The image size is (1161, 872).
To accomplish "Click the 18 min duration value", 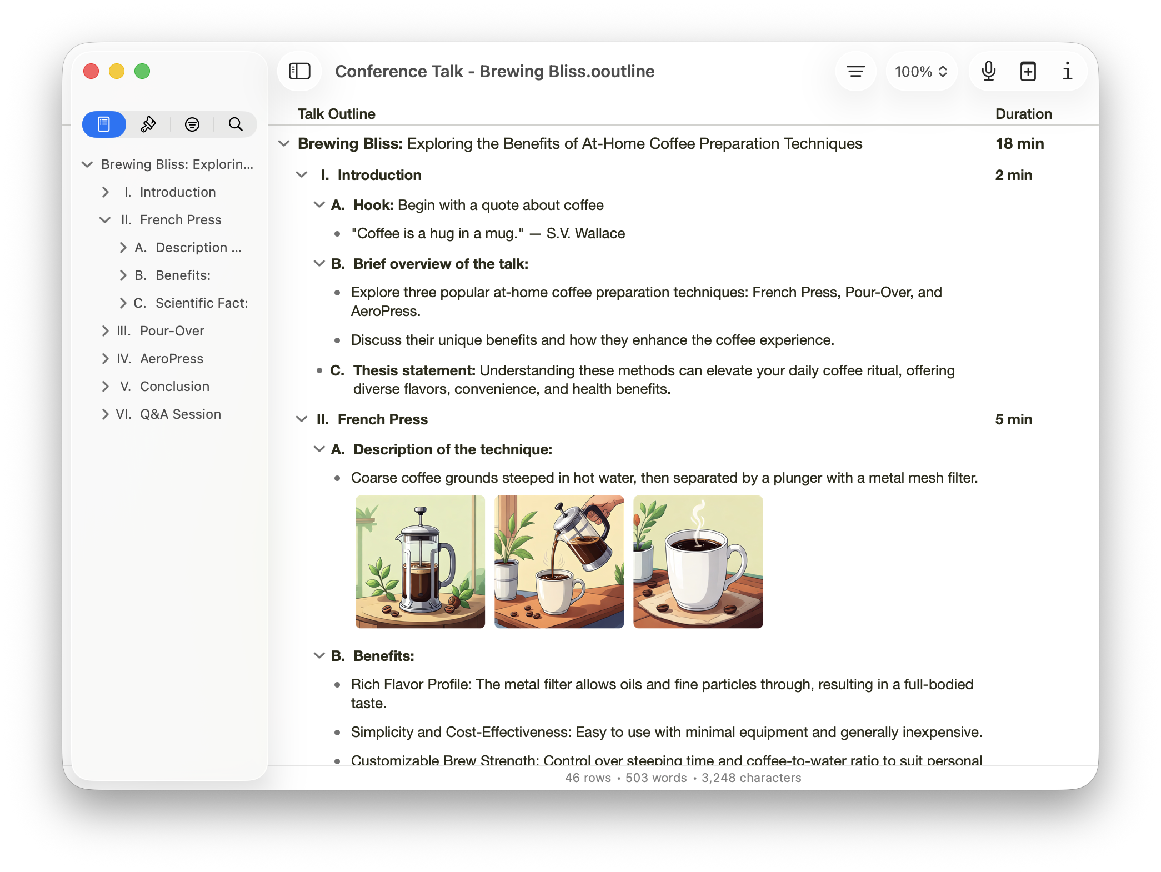I will point(1019,143).
